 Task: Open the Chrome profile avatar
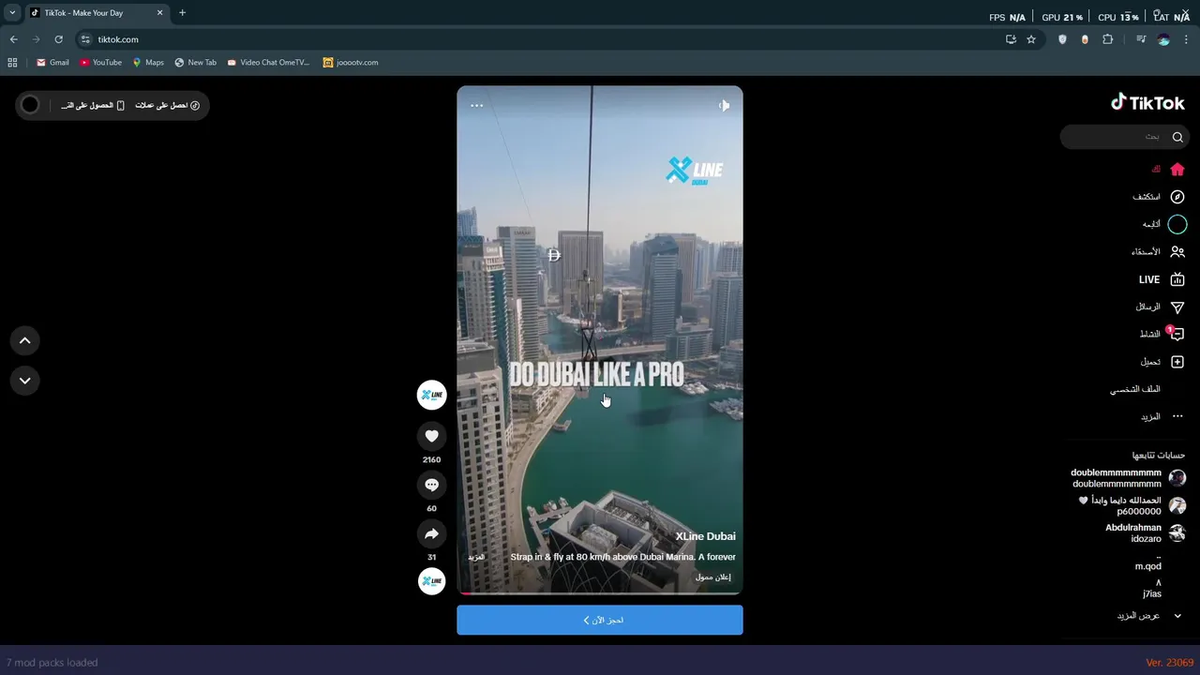(x=1163, y=39)
